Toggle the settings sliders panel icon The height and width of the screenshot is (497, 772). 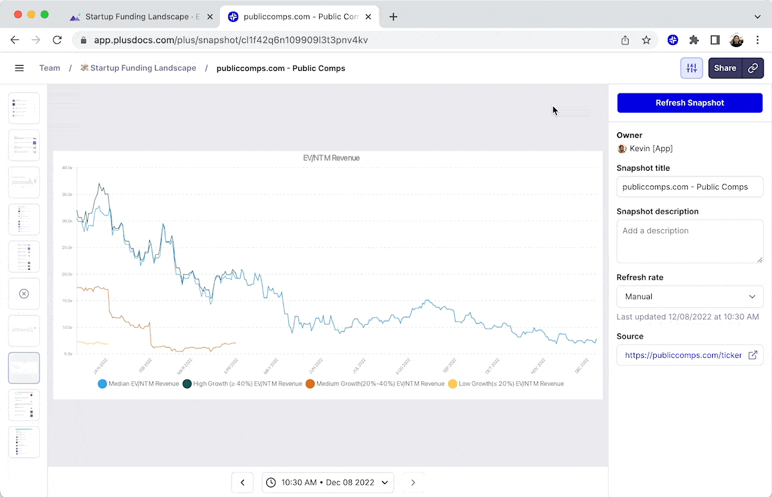[x=692, y=68]
